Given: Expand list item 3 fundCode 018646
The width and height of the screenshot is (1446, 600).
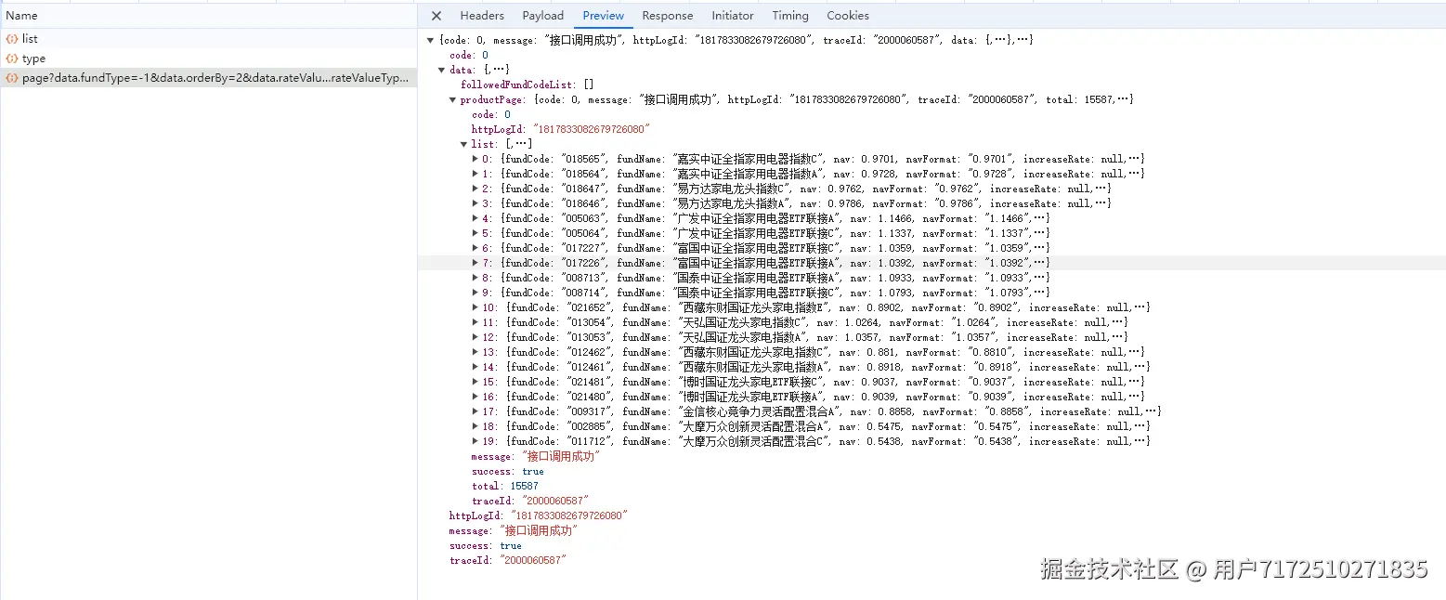Looking at the screenshot, I should [x=475, y=204].
